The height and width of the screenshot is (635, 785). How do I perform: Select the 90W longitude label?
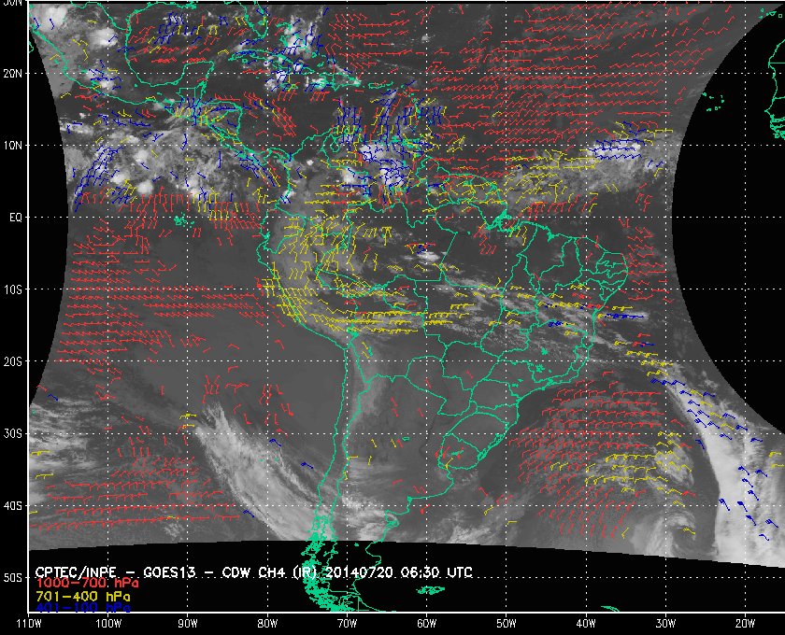pos(188,624)
